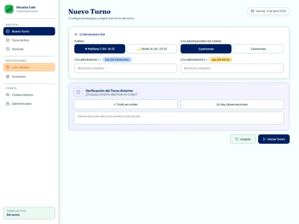
Task: Open Administrador in the sidebar
Action: 29,103
